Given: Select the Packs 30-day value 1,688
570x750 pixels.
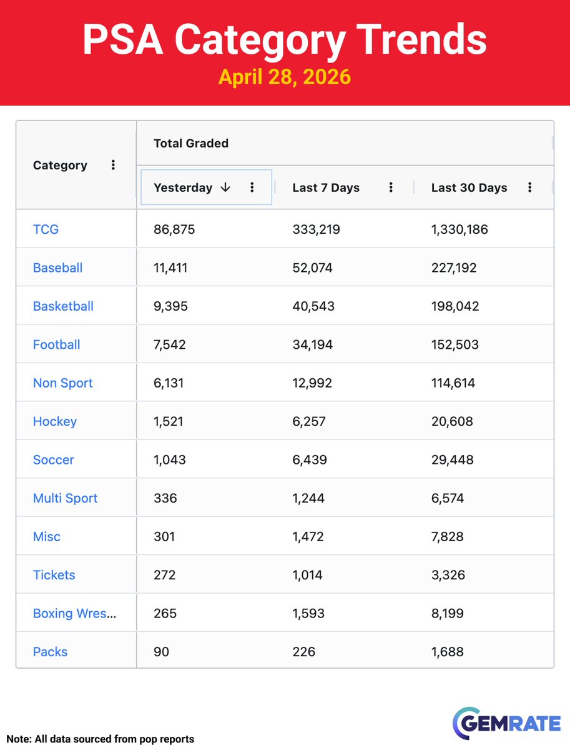Looking at the screenshot, I should point(447,652).
